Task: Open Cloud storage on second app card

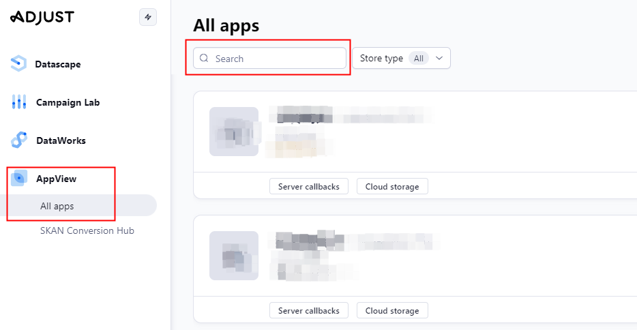Action: (x=392, y=310)
